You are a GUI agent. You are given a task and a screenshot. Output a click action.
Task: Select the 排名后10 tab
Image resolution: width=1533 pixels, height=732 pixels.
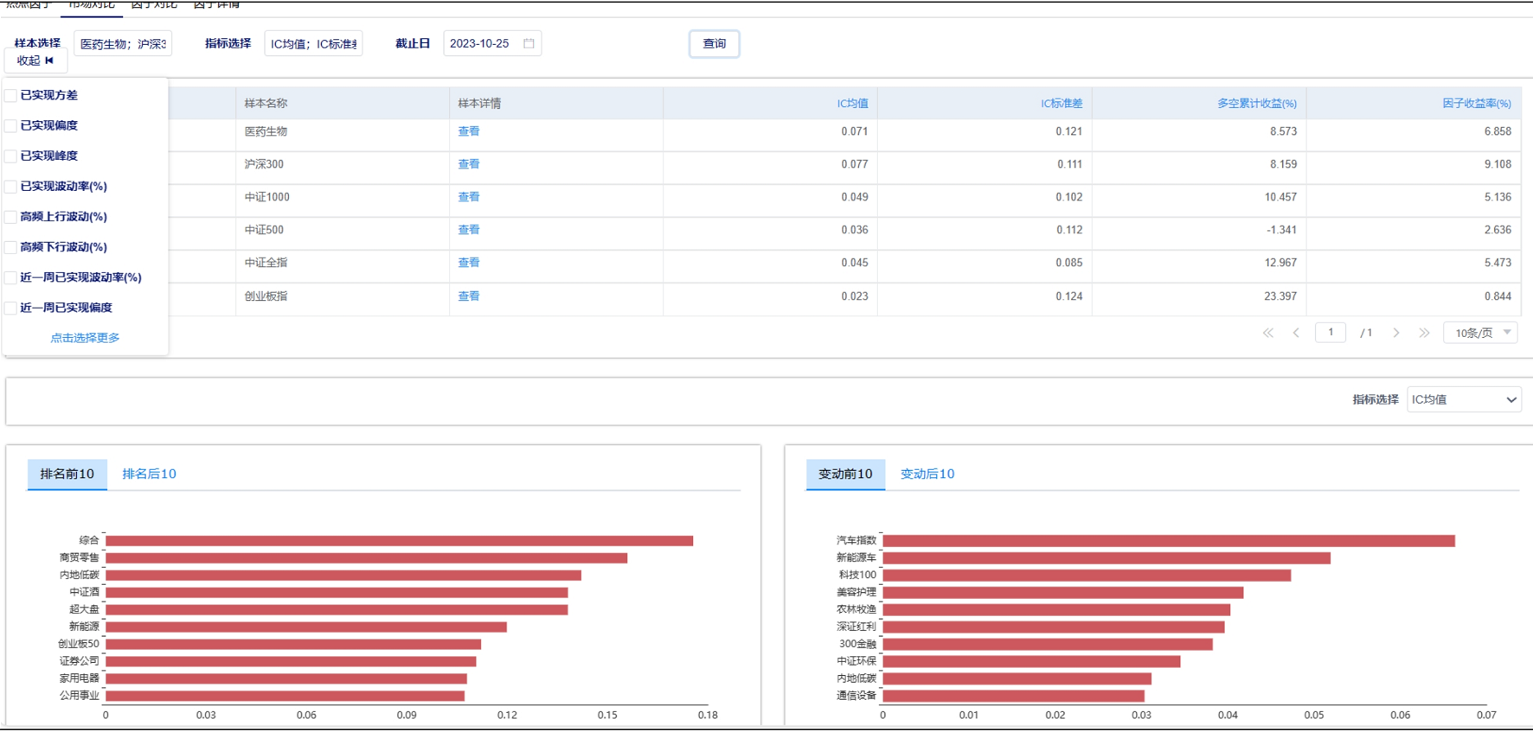tap(149, 474)
